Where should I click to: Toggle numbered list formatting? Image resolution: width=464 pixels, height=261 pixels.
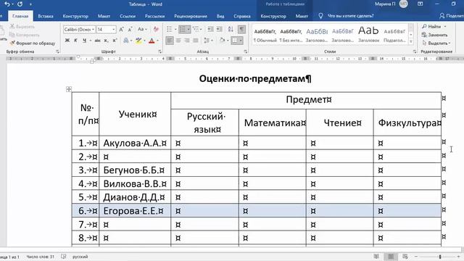183,29
